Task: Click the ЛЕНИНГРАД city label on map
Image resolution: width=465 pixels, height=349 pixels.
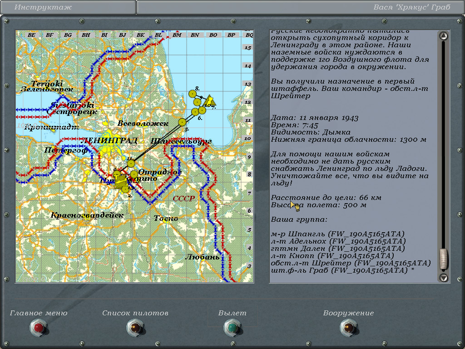Action: [109, 140]
